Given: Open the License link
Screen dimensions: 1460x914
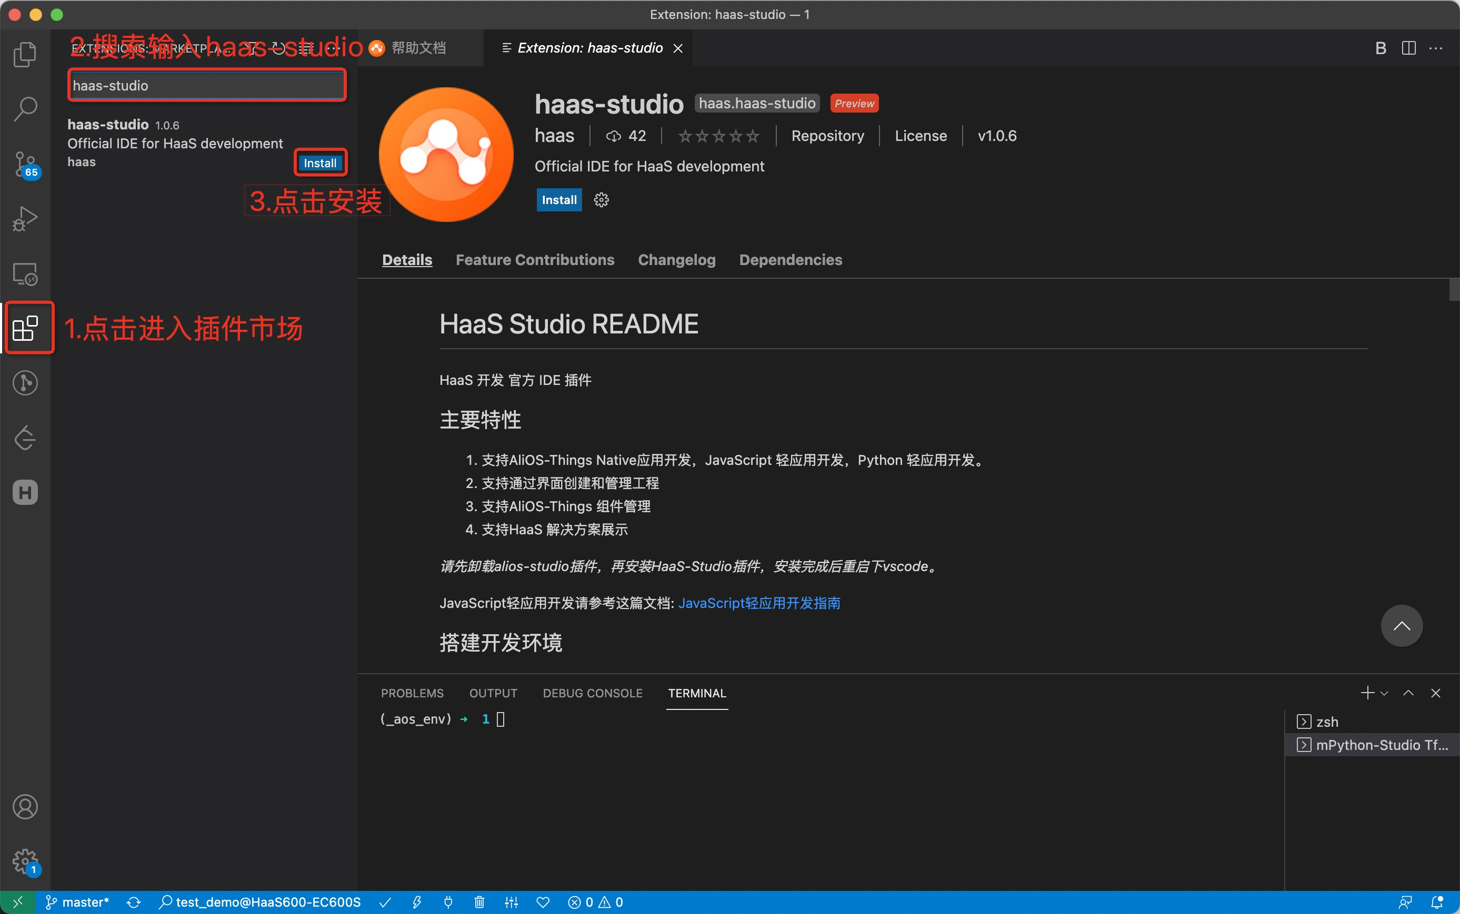Looking at the screenshot, I should click(921, 136).
